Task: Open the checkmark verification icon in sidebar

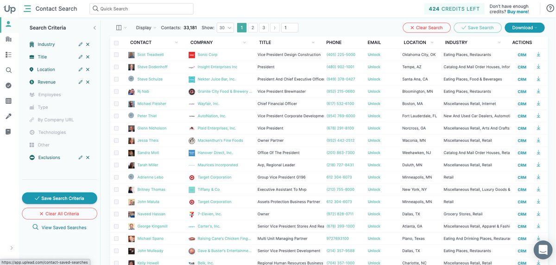Action: point(8,86)
